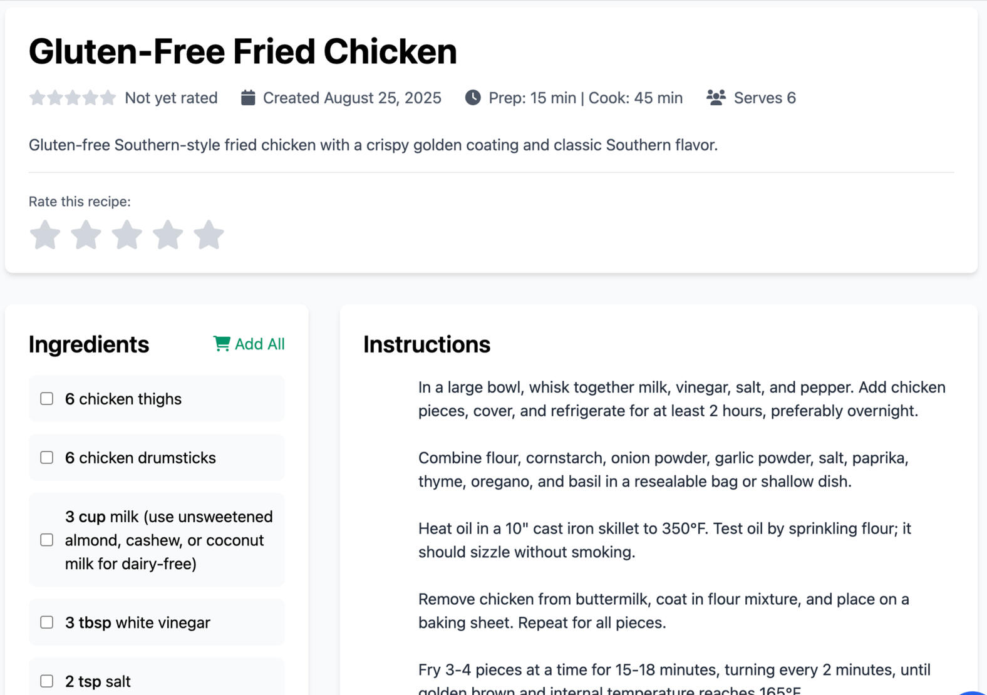Click the Add All link in the Ingredients panel
The height and width of the screenshot is (695, 987).
[259, 343]
